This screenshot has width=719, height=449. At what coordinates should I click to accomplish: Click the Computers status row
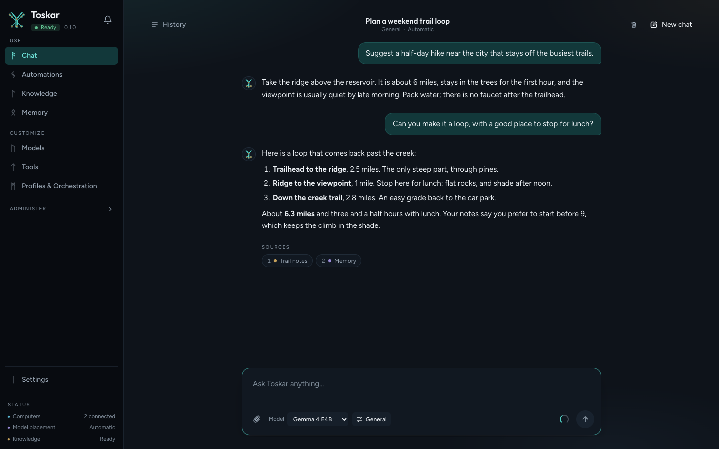[61, 416]
